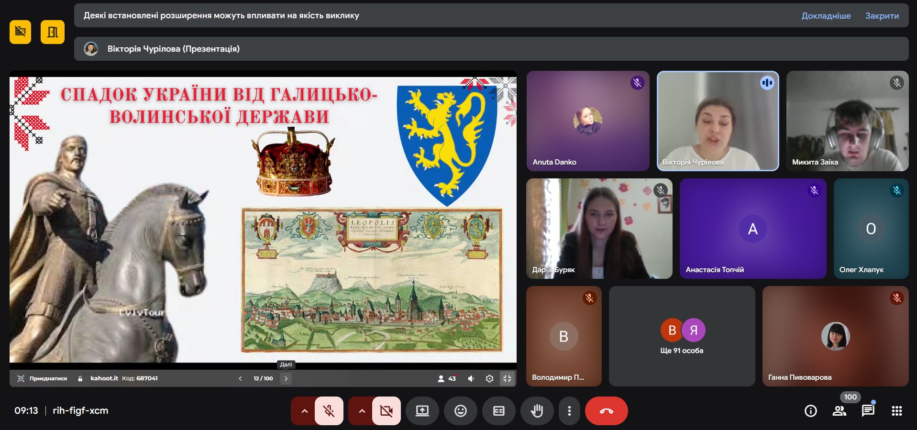Click the yellow hide-presentation icon
Viewport: 917px width, 430px height.
[x=20, y=32]
